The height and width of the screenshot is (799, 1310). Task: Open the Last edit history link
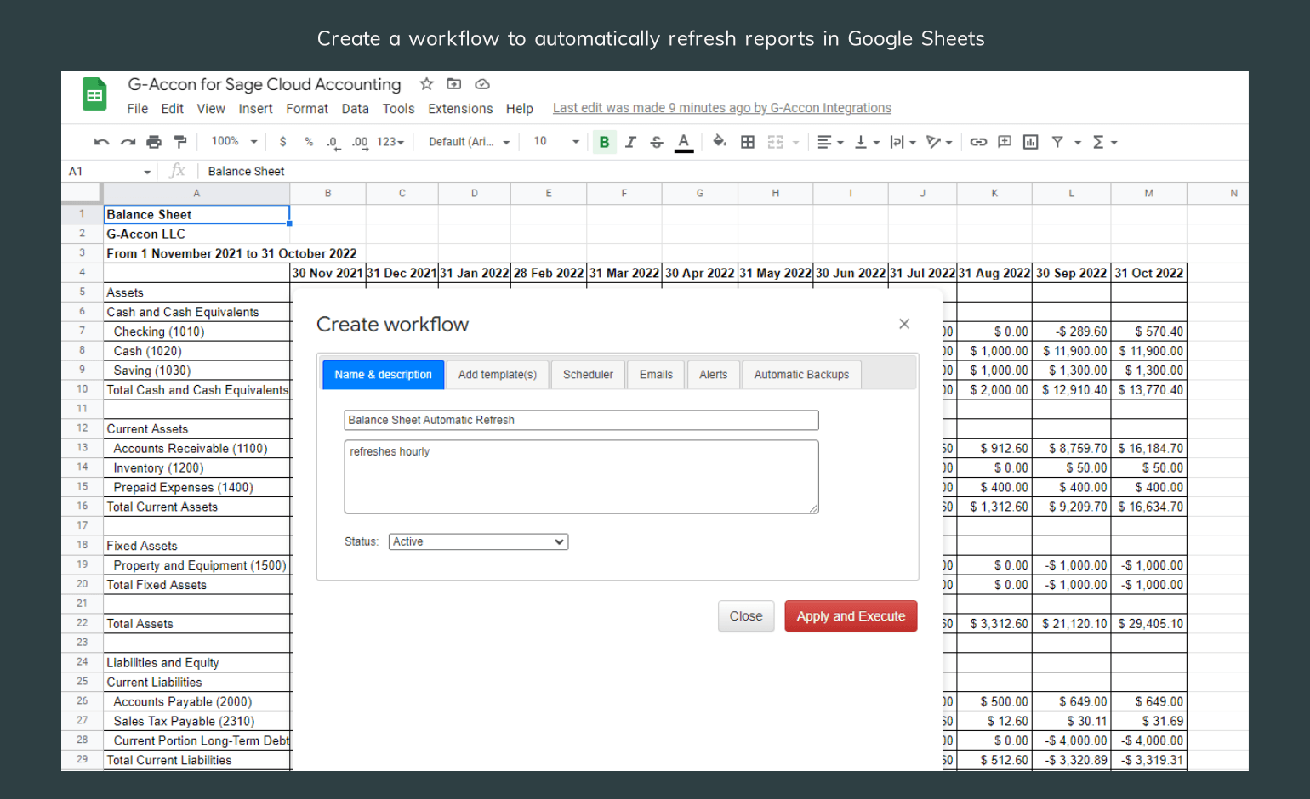point(721,108)
